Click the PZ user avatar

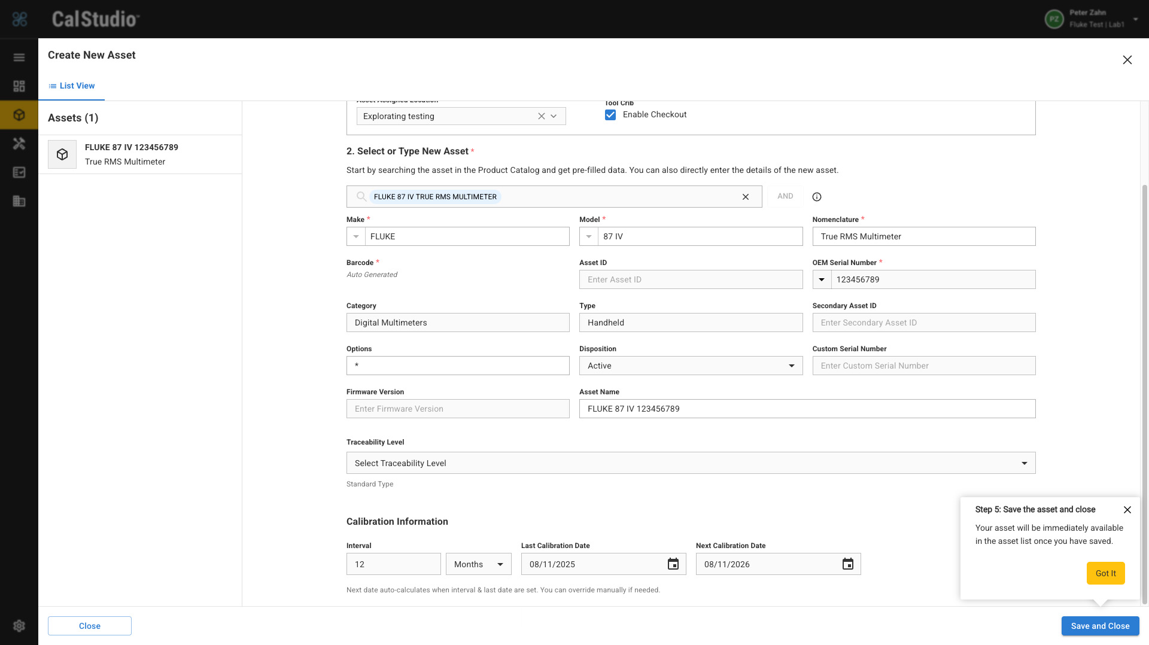pos(1054,19)
